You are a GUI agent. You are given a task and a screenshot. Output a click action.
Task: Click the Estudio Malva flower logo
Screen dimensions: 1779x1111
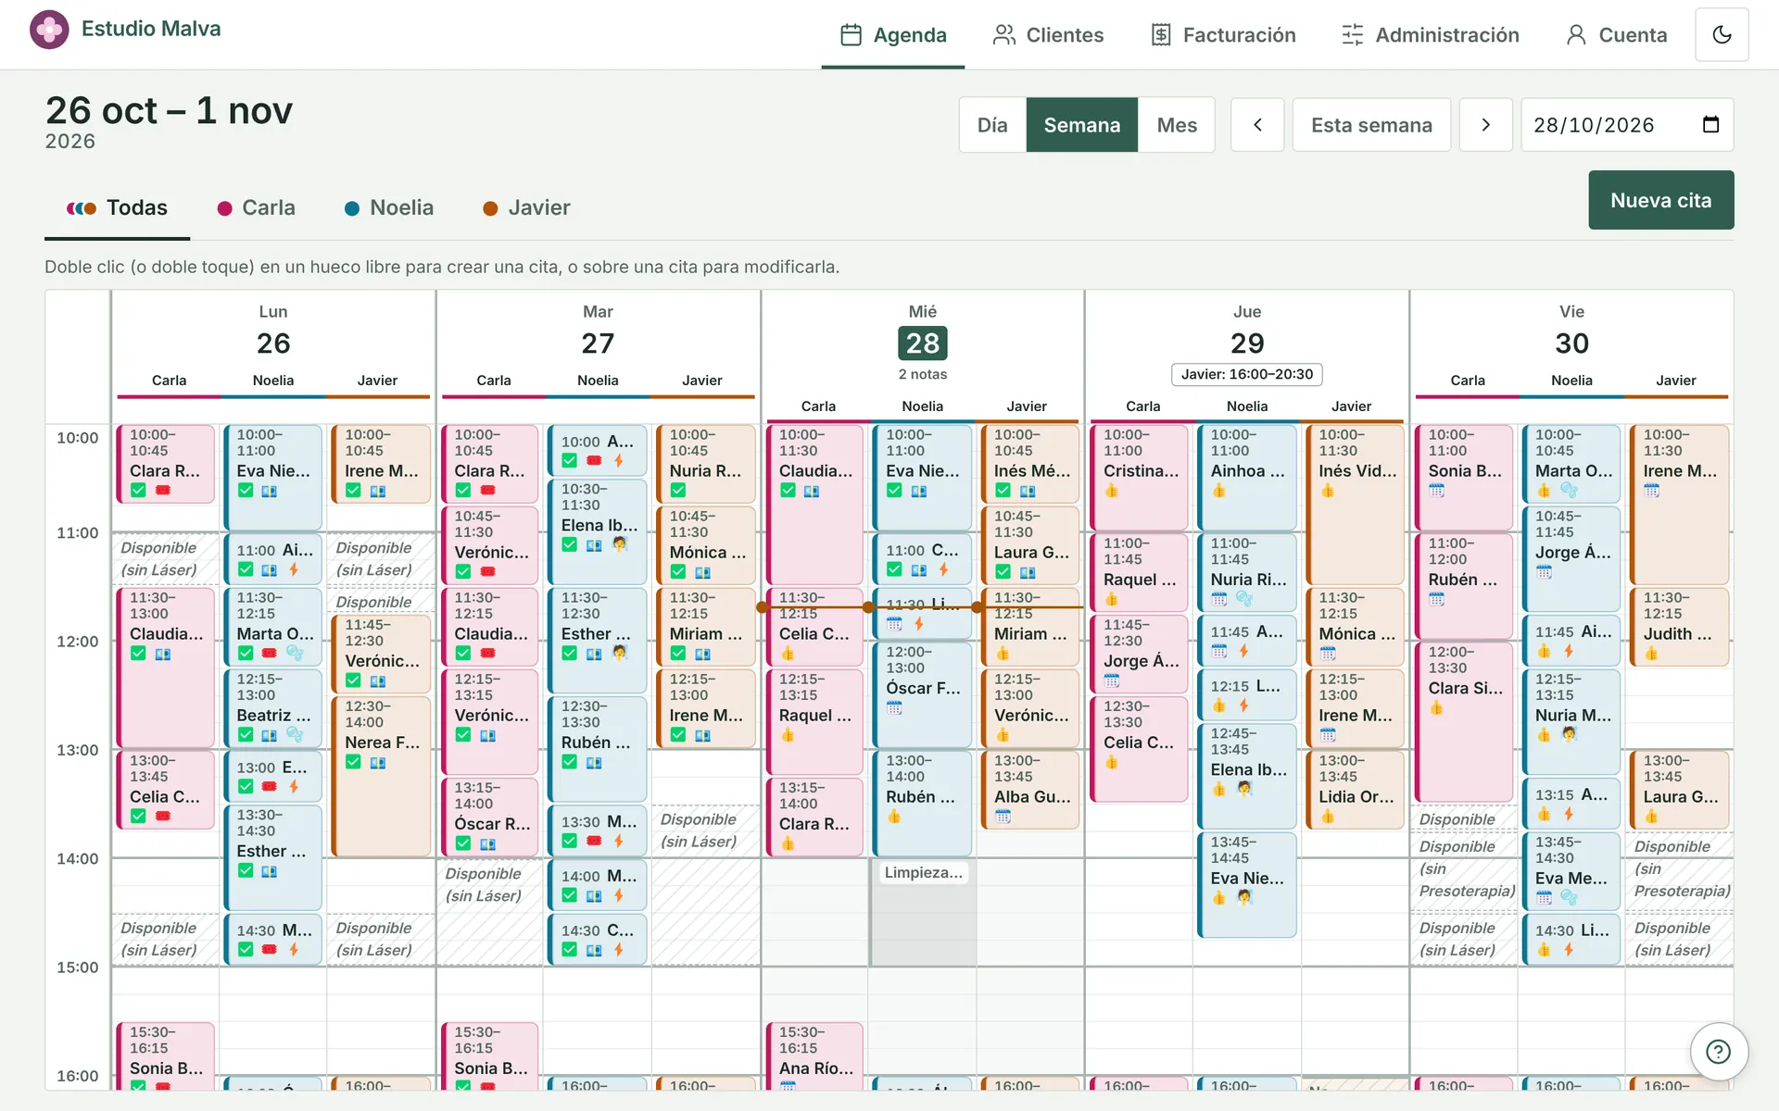[x=49, y=30]
